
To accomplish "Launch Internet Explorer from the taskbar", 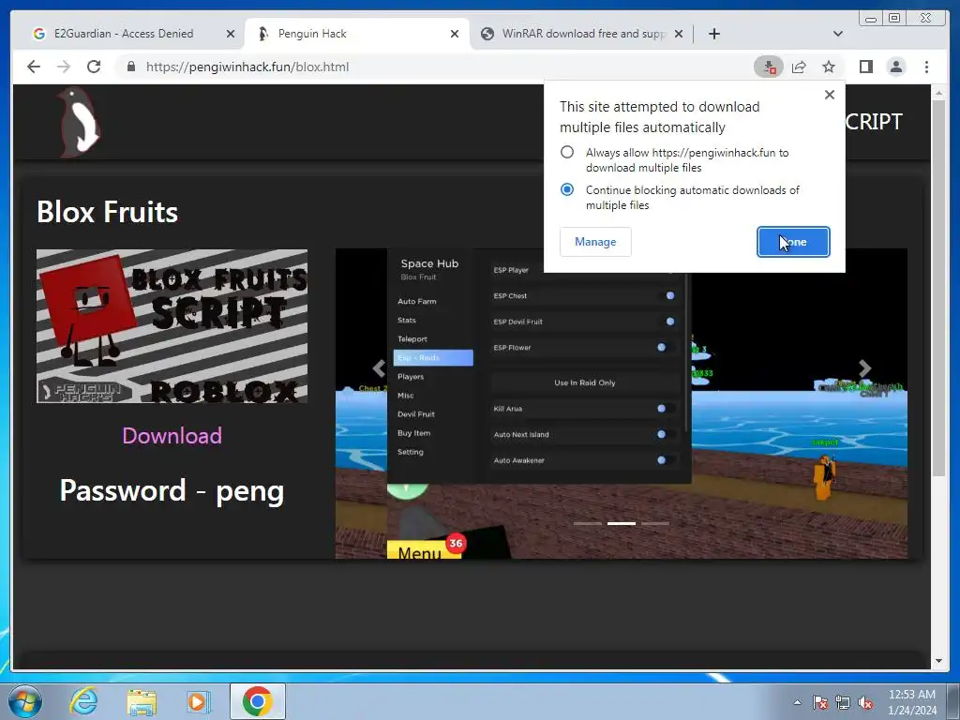I will point(83,701).
